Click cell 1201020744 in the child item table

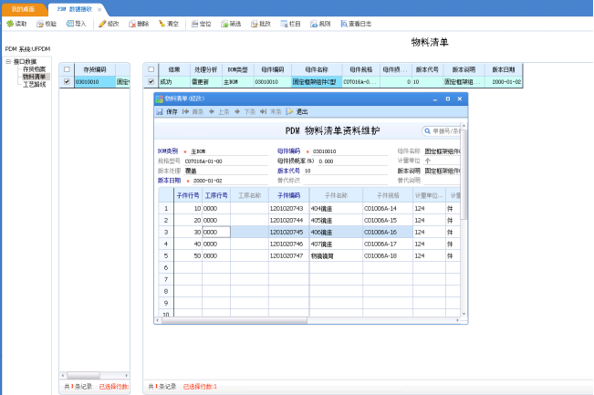(288, 221)
